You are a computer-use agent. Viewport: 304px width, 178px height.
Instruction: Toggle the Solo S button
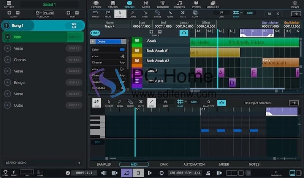click(278, 14)
